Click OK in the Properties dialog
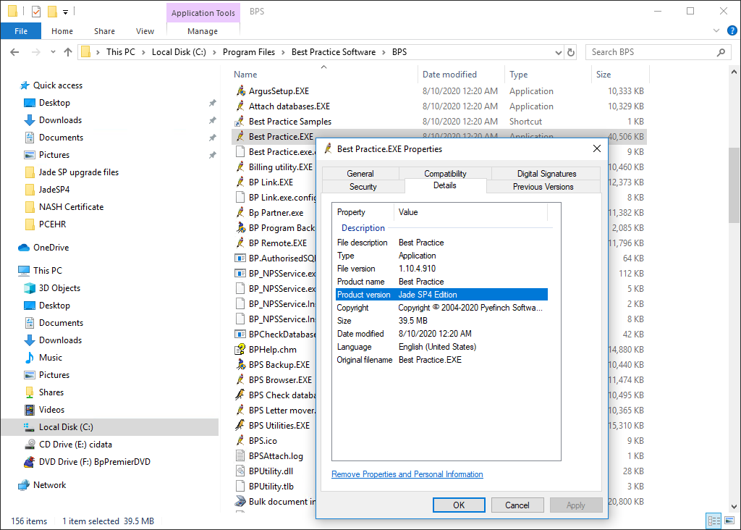Image resolution: width=741 pixels, height=530 pixels. 459,505
